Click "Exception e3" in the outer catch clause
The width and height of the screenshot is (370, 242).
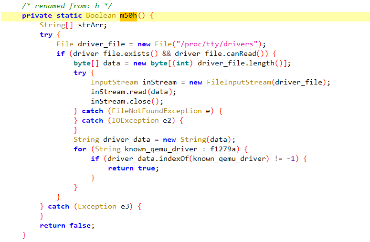(104, 206)
